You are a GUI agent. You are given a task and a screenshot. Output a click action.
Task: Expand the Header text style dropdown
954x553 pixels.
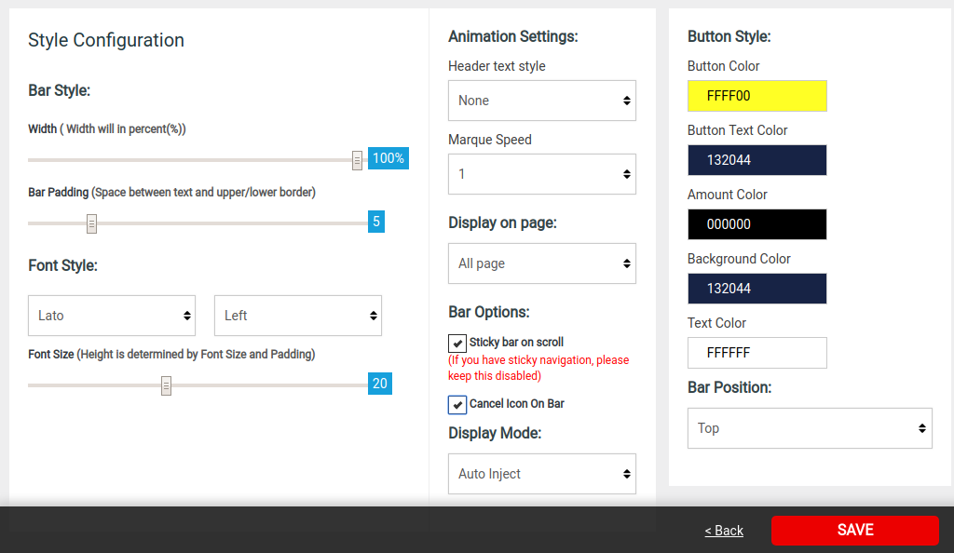(x=542, y=101)
